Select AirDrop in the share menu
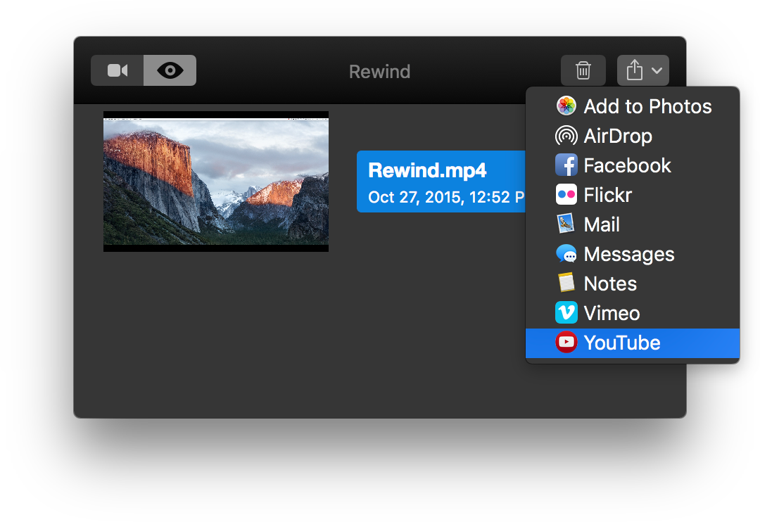This screenshot has height=522, width=760. click(x=633, y=136)
